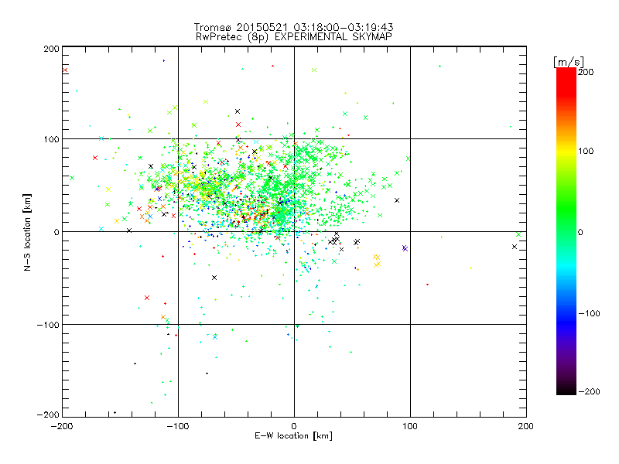This screenshot has height=464, width=619.
Task: Pick the yellow region of the velocity colorbar
Action: tap(566, 152)
